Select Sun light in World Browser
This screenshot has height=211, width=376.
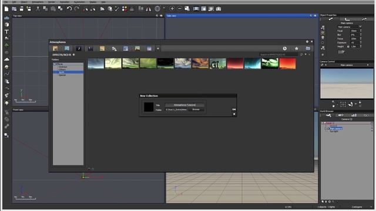click(334, 131)
